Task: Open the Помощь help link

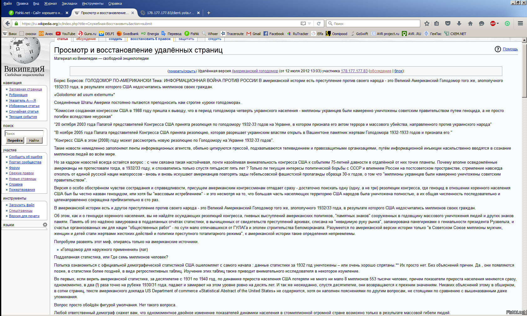Action: click(x=510, y=49)
